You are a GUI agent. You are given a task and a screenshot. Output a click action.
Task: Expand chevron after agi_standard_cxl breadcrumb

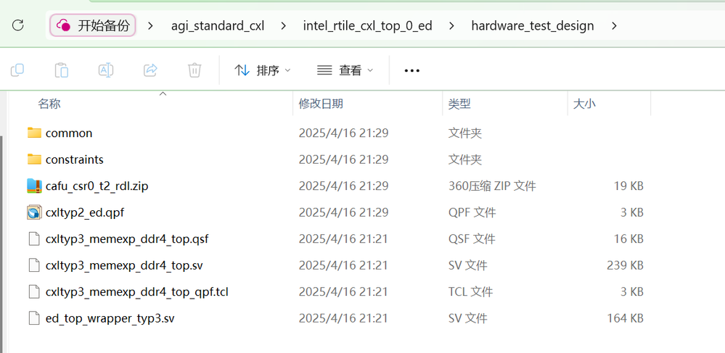[284, 26]
